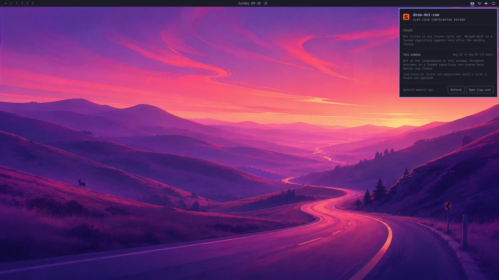Screen dimensions: 499x280
Task: Click the THIS WINDOW section heading
Action: pos(412,55)
